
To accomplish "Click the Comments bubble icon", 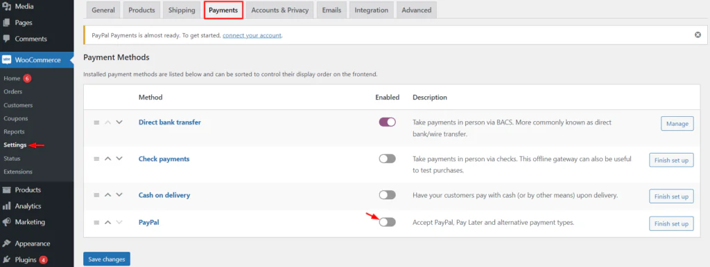I will [7, 39].
